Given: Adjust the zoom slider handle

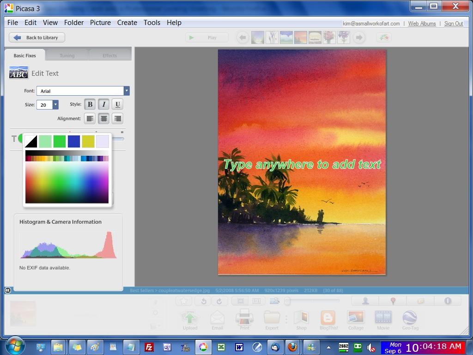Looking at the screenshot, I should tap(287, 300).
